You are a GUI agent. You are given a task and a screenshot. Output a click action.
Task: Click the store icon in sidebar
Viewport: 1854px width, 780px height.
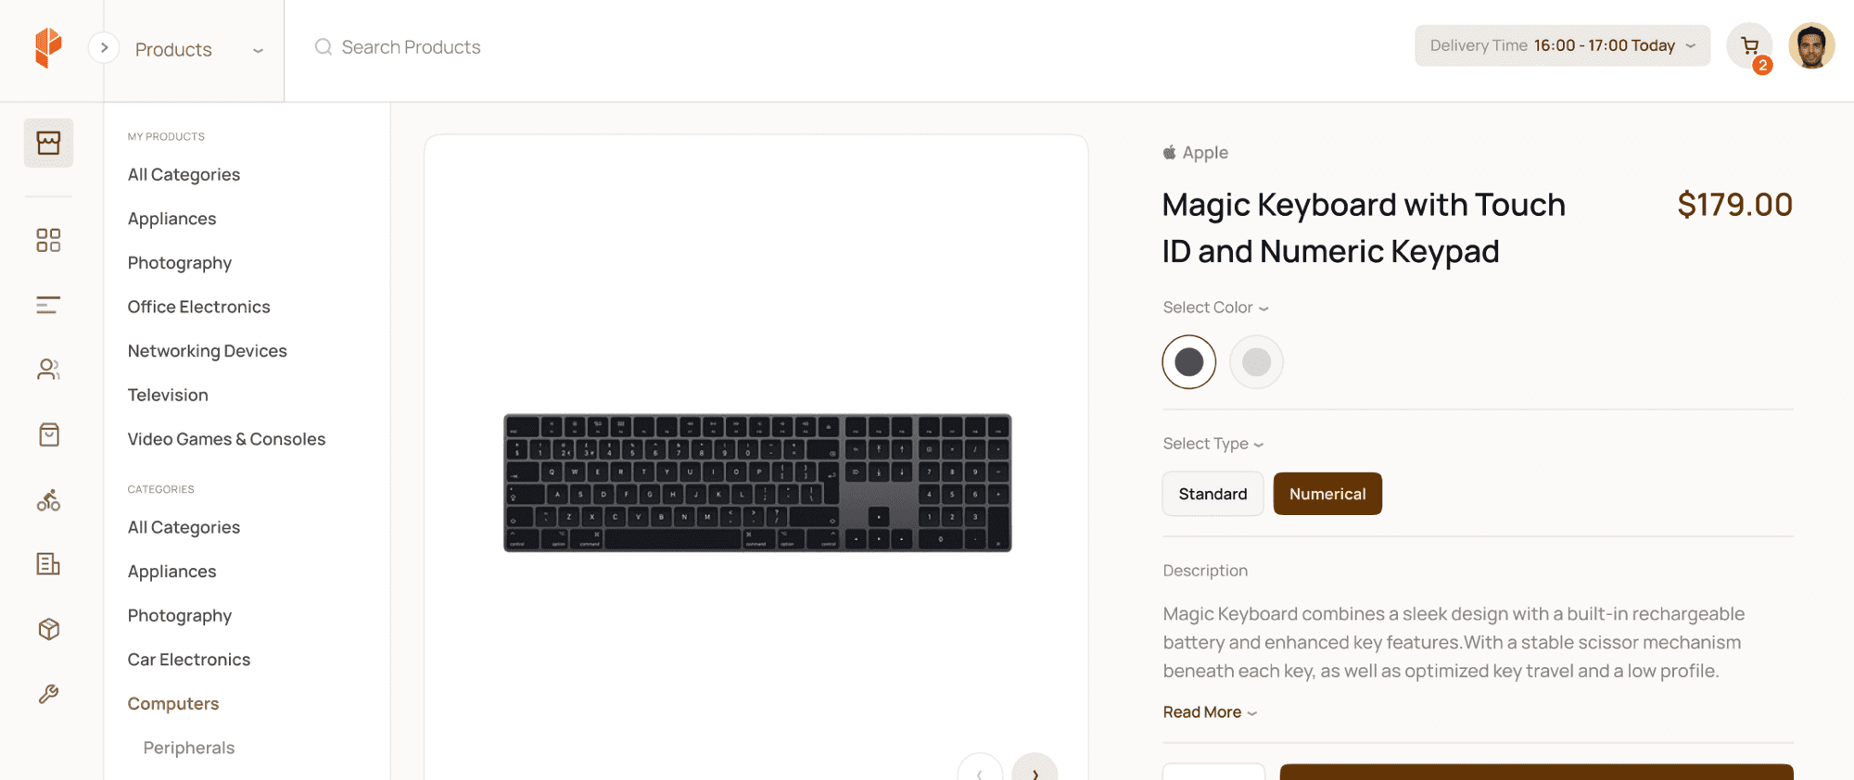[x=48, y=143]
